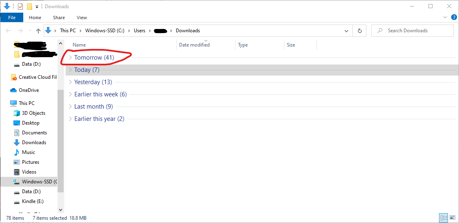Select the 3D Objects icon in sidebar
This screenshot has width=459, height=223.
pos(17,113)
